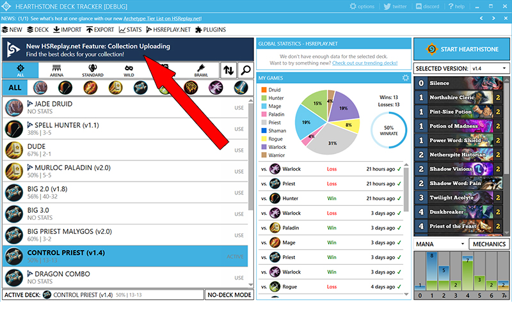Click USE for SPELL HUNTER deck
The image size is (512, 312).
click(239, 129)
